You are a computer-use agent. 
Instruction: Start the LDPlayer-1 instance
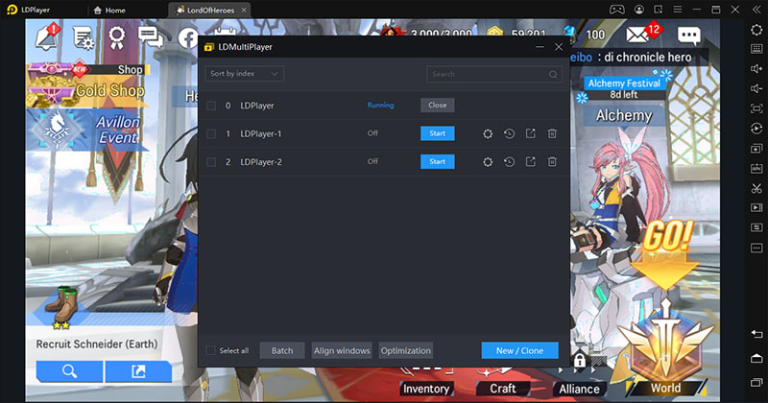coord(438,133)
